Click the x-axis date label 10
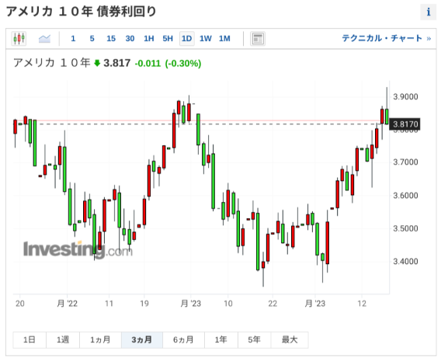Image resolution: width=441 pixels, height=358 pixels. click(x=228, y=304)
